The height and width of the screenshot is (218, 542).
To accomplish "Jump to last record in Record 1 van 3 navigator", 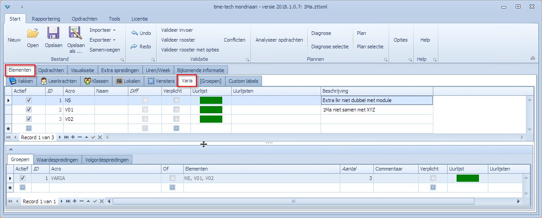I will 66,137.
